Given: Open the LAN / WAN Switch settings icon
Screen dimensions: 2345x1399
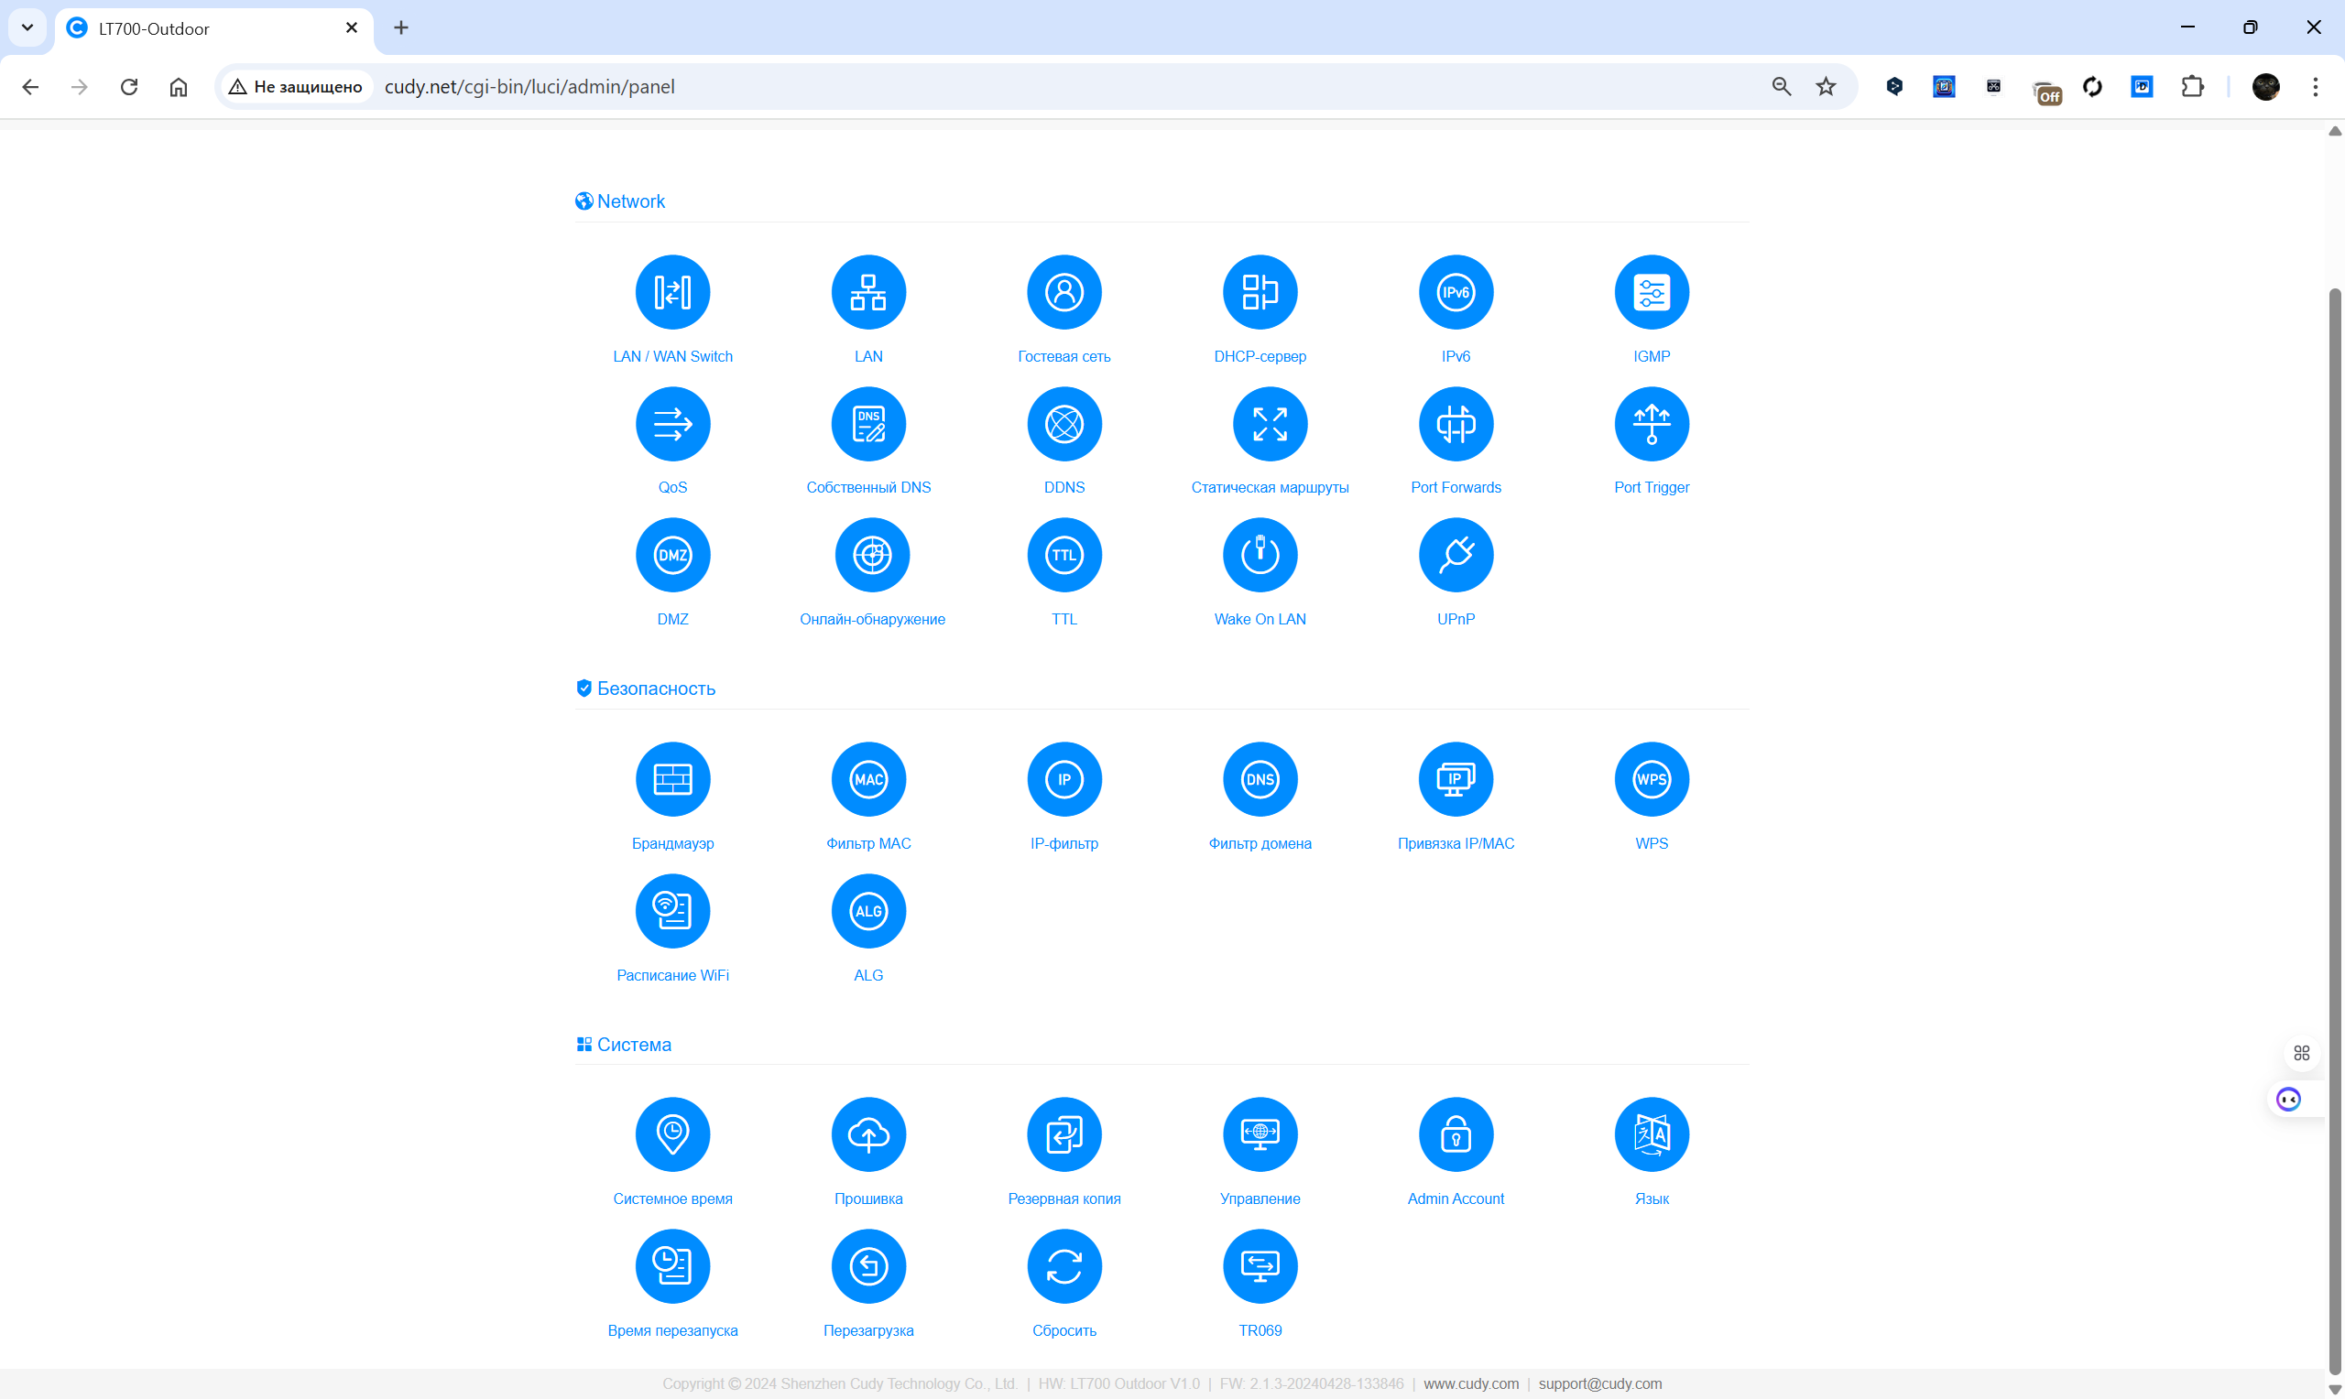Looking at the screenshot, I should (x=672, y=292).
